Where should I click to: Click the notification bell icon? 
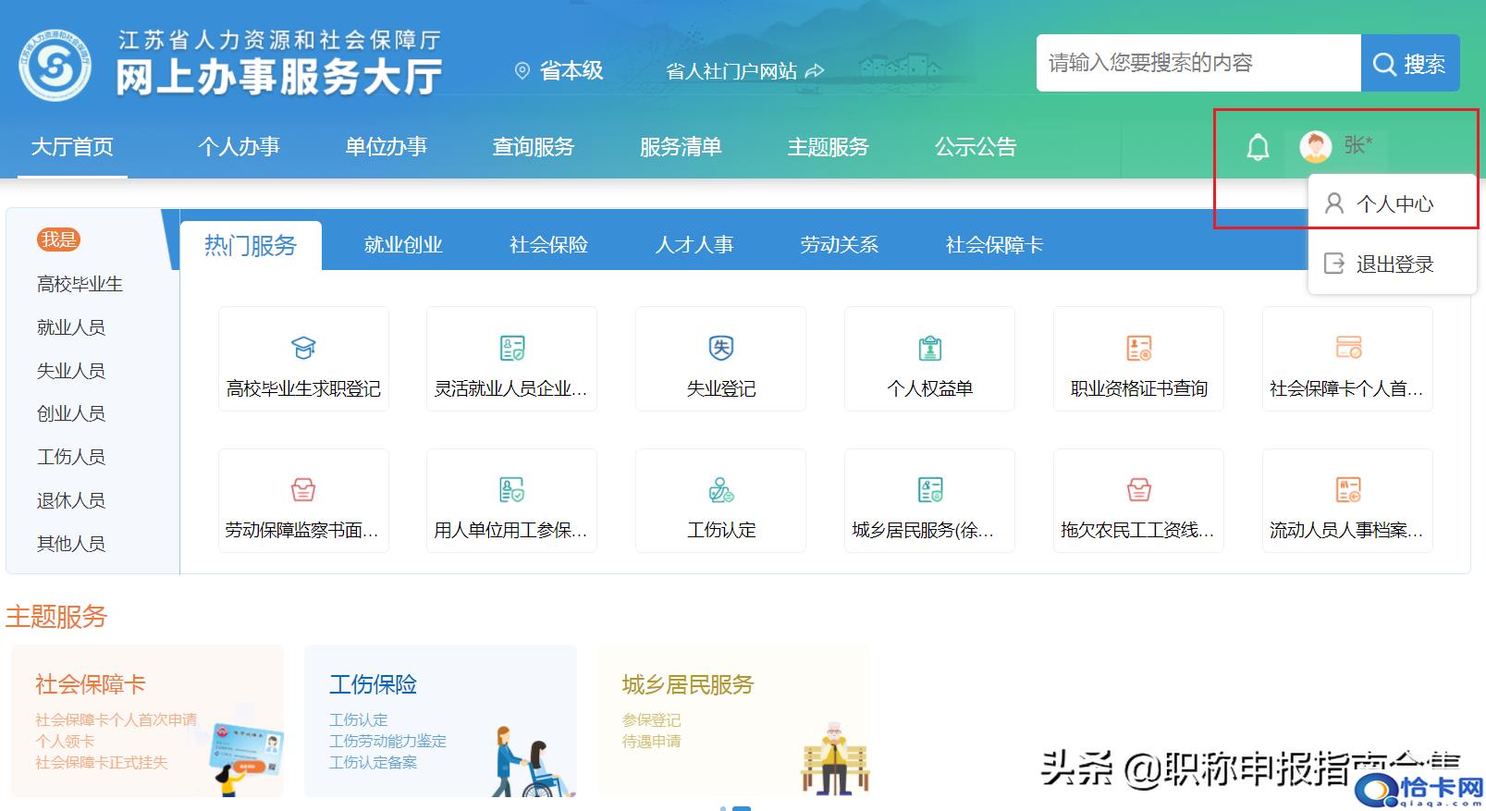coord(1258,147)
